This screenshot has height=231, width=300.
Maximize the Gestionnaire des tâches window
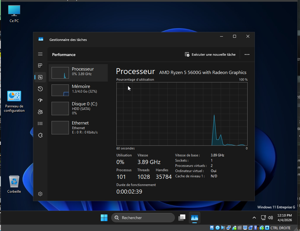click(235, 36)
